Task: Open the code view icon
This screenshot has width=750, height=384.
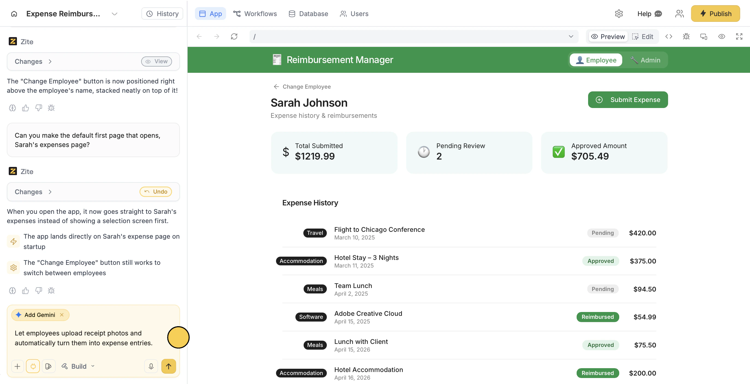Action: click(669, 36)
